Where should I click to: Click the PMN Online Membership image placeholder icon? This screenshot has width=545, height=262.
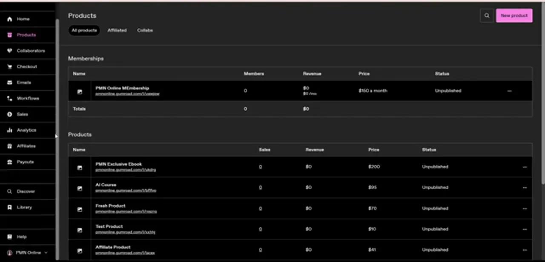point(80,91)
